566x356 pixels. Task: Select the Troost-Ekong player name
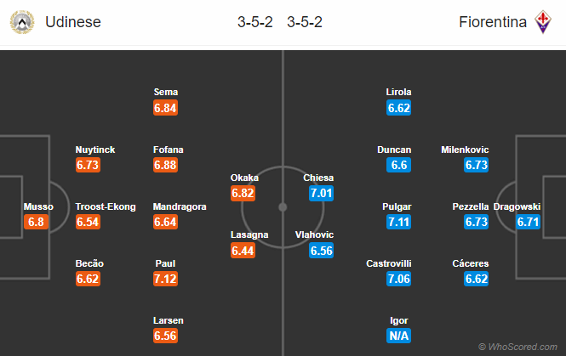(x=106, y=206)
